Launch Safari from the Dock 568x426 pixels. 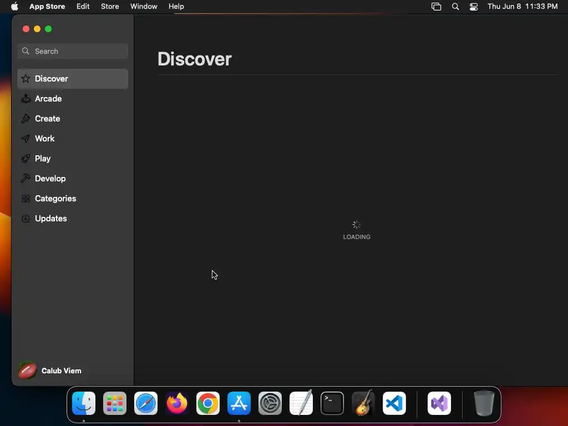click(146, 403)
